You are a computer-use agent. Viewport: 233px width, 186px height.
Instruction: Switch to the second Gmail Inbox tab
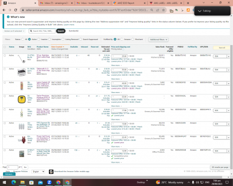[93, 3]
